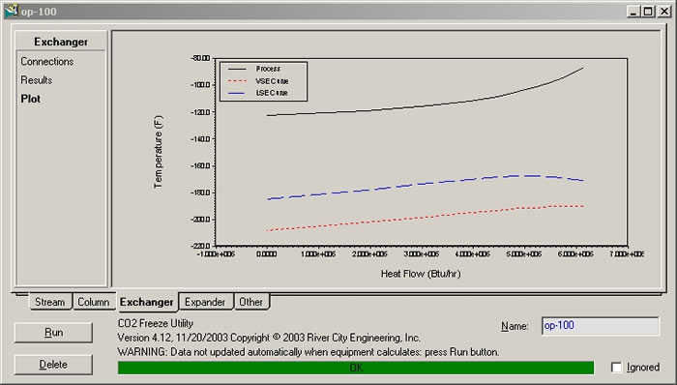The width and height of the screenshot is (677, 385).
Task: Click the Delete button
Action: [53, 365]
